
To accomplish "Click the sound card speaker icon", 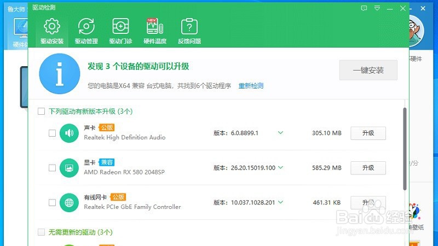I will pos(69,133).
